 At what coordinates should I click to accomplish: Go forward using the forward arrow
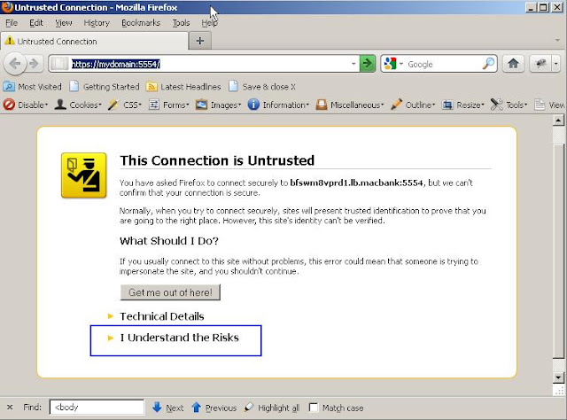pyautogui.click(x=35, y=64)
